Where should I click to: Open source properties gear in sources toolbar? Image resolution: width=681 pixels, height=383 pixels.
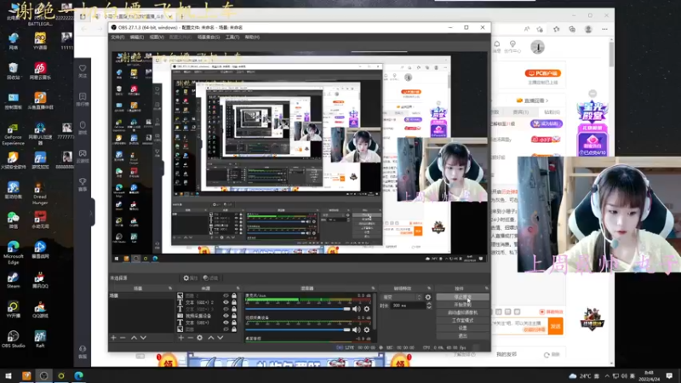point(200,337)
